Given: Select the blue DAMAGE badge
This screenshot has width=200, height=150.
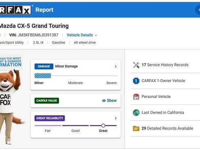Looking at the screenshot, I should click(x=44, y=66).
